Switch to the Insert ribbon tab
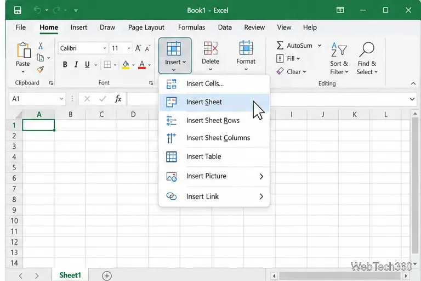 [79, 27]
